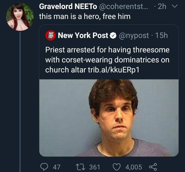Image resolution: width=185 pixels, height=172 pixels.
Task: Open the quoted tweet's mugshot photo
Action: coord(109,118)
